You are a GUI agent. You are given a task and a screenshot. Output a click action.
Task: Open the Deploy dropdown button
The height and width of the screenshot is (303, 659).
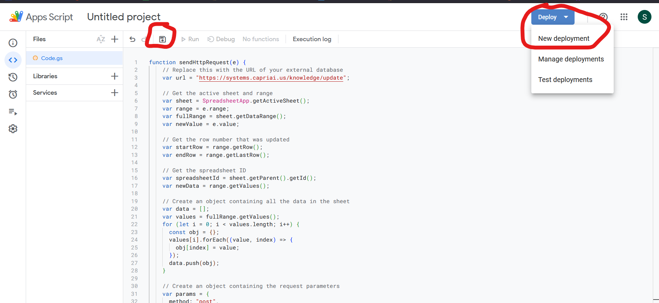click(553, 17)
